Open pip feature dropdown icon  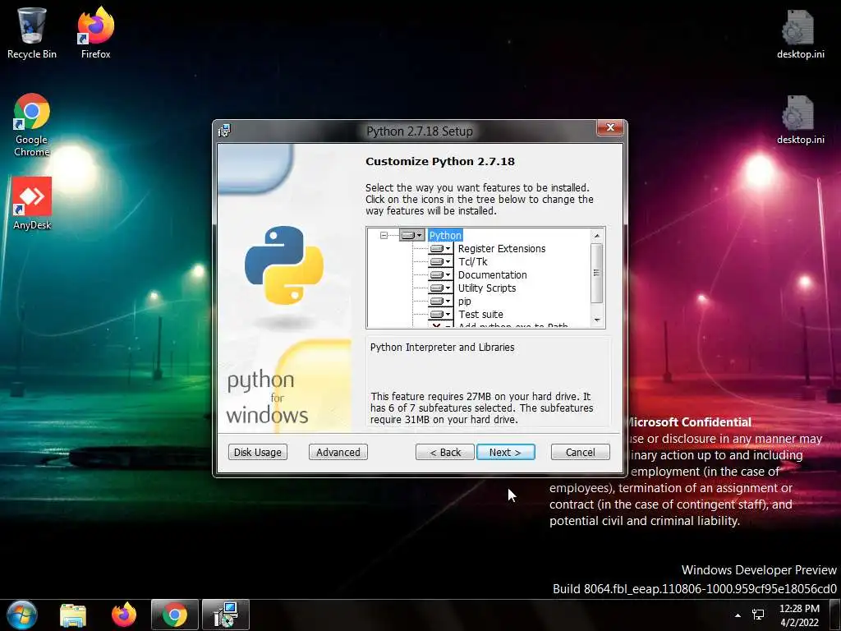(440, 301)
